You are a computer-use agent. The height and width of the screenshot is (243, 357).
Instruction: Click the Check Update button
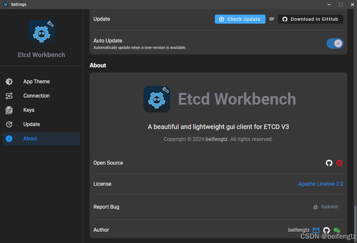(x=240, y=19)
